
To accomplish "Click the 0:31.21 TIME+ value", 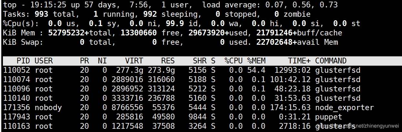I will pos(295,117).
